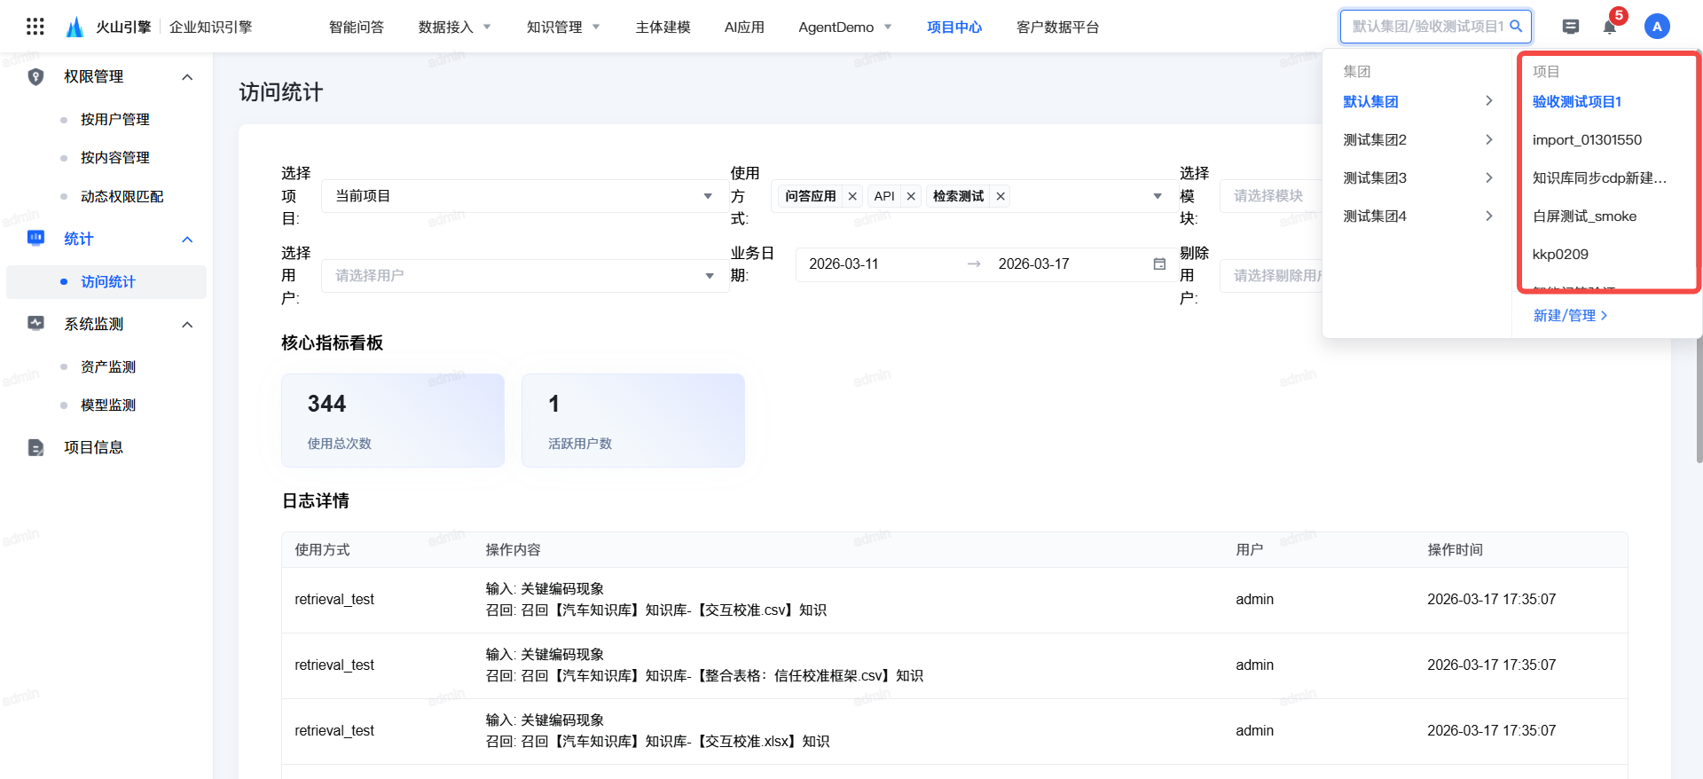Remove the 问答应用 tag
This screenshot has height=779, width=1703.
click(x=852, y=196)
